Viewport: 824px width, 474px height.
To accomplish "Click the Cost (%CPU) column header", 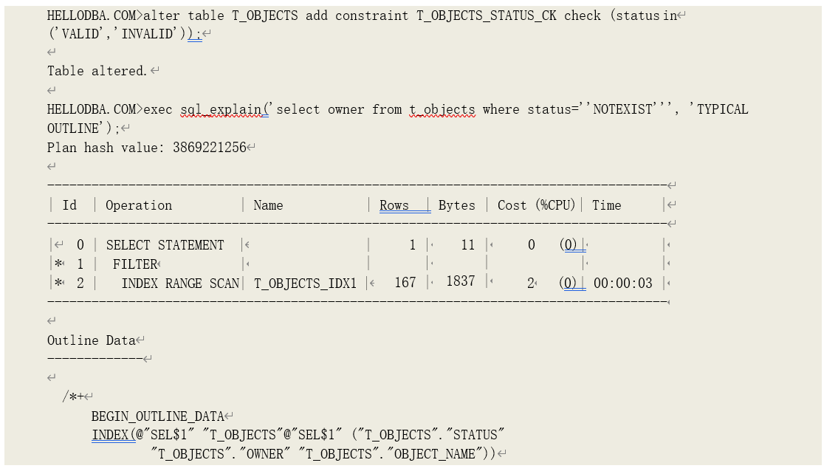I will click(x=535, y=205).
